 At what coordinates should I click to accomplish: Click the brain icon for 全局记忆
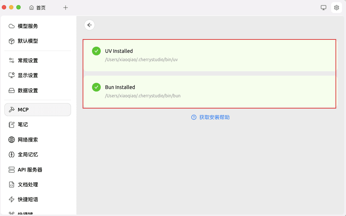12,154
